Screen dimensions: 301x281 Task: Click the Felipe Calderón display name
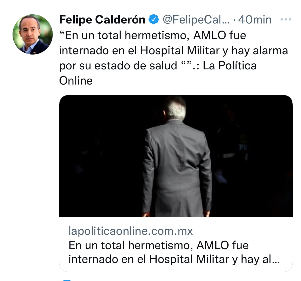(102, 20)
